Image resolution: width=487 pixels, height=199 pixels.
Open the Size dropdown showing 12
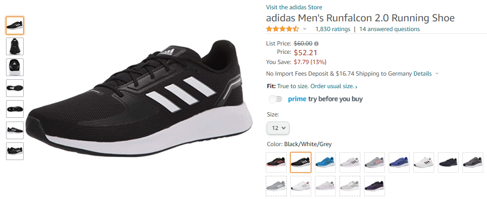(278, 128)
